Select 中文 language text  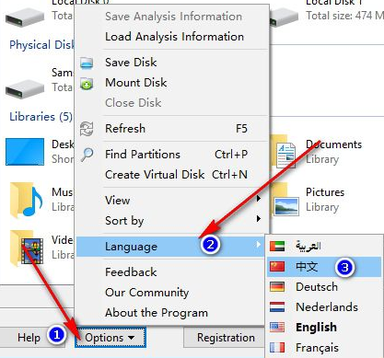(x=307, y=267)
